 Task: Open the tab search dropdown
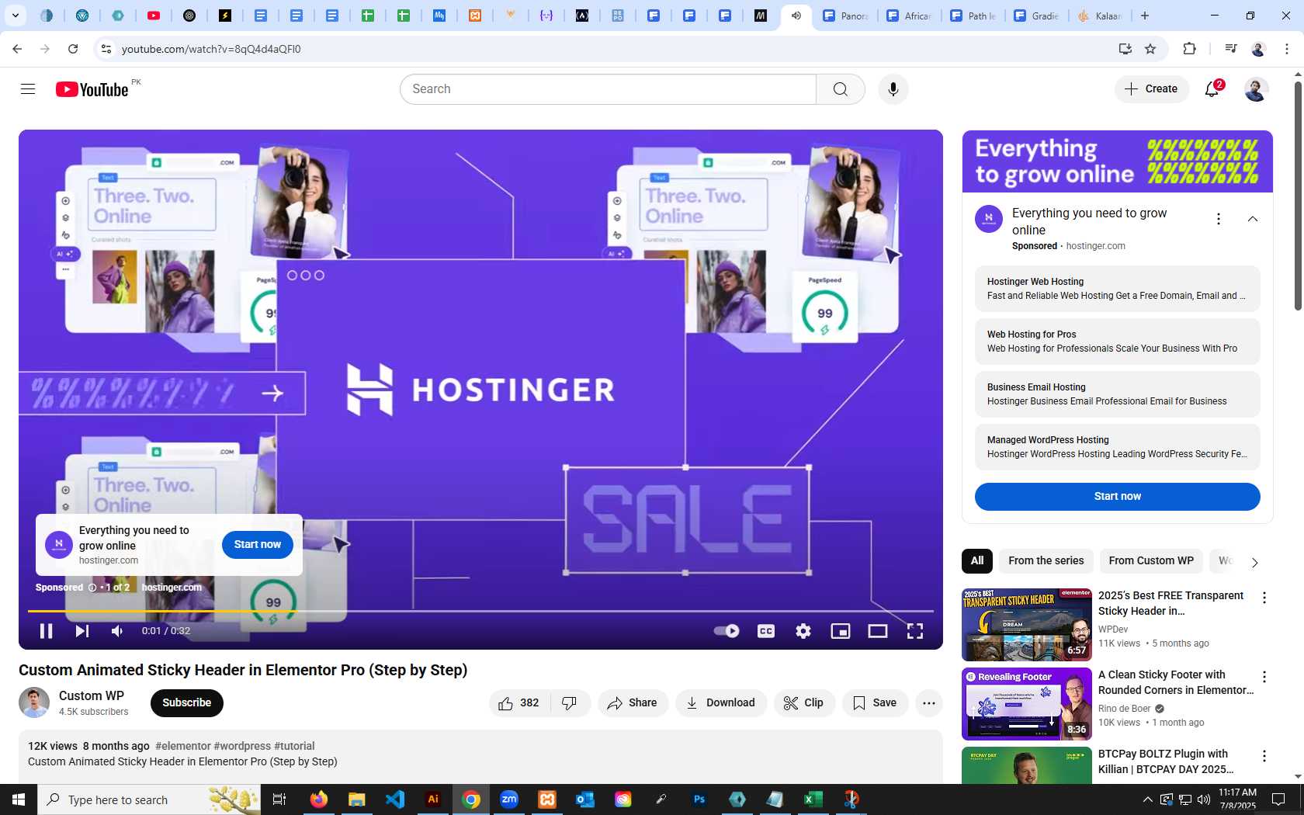tap(15, 16)
